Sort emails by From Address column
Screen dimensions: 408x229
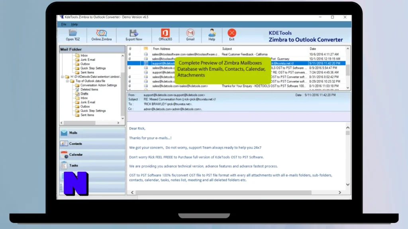coord(162,49)
